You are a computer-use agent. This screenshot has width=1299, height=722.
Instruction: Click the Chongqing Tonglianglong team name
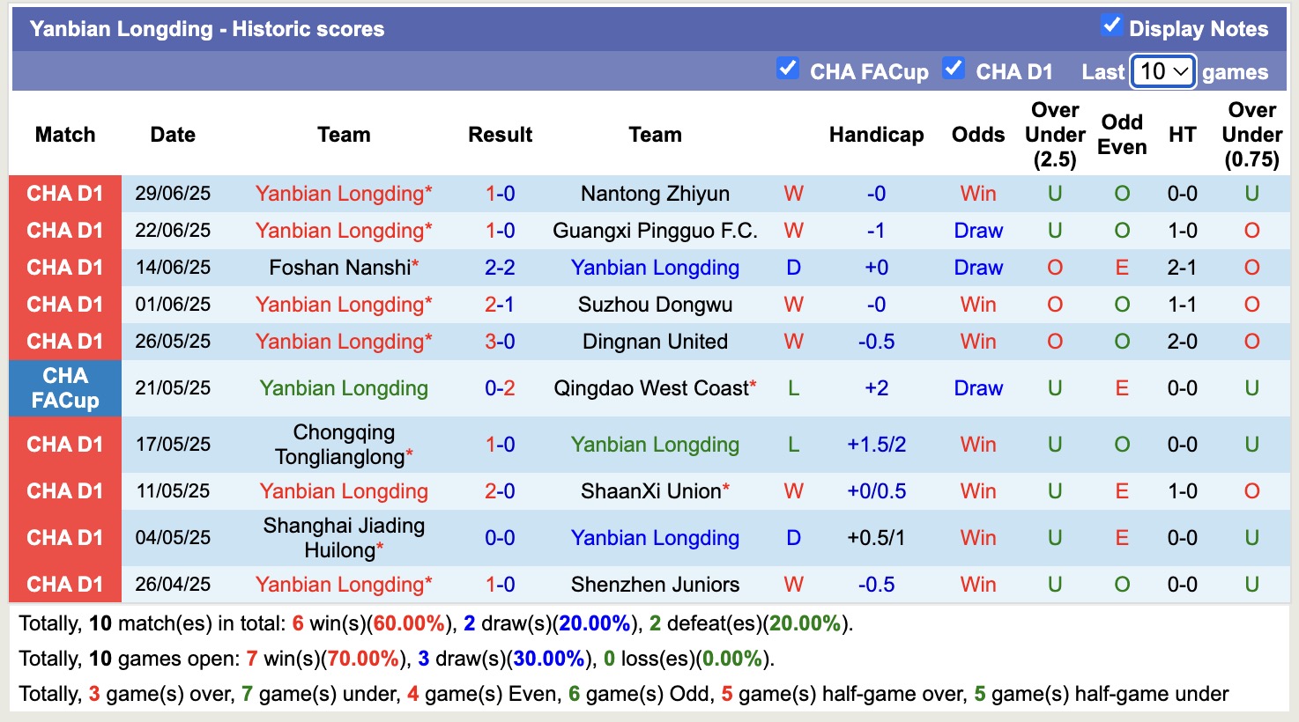pyautogui.click(x=344, y=444)
